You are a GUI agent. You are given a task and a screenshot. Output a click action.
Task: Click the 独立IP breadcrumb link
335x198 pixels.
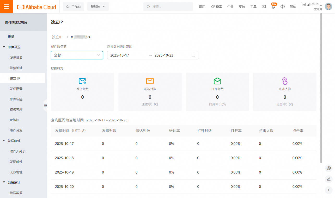click(x=57, y=37)
